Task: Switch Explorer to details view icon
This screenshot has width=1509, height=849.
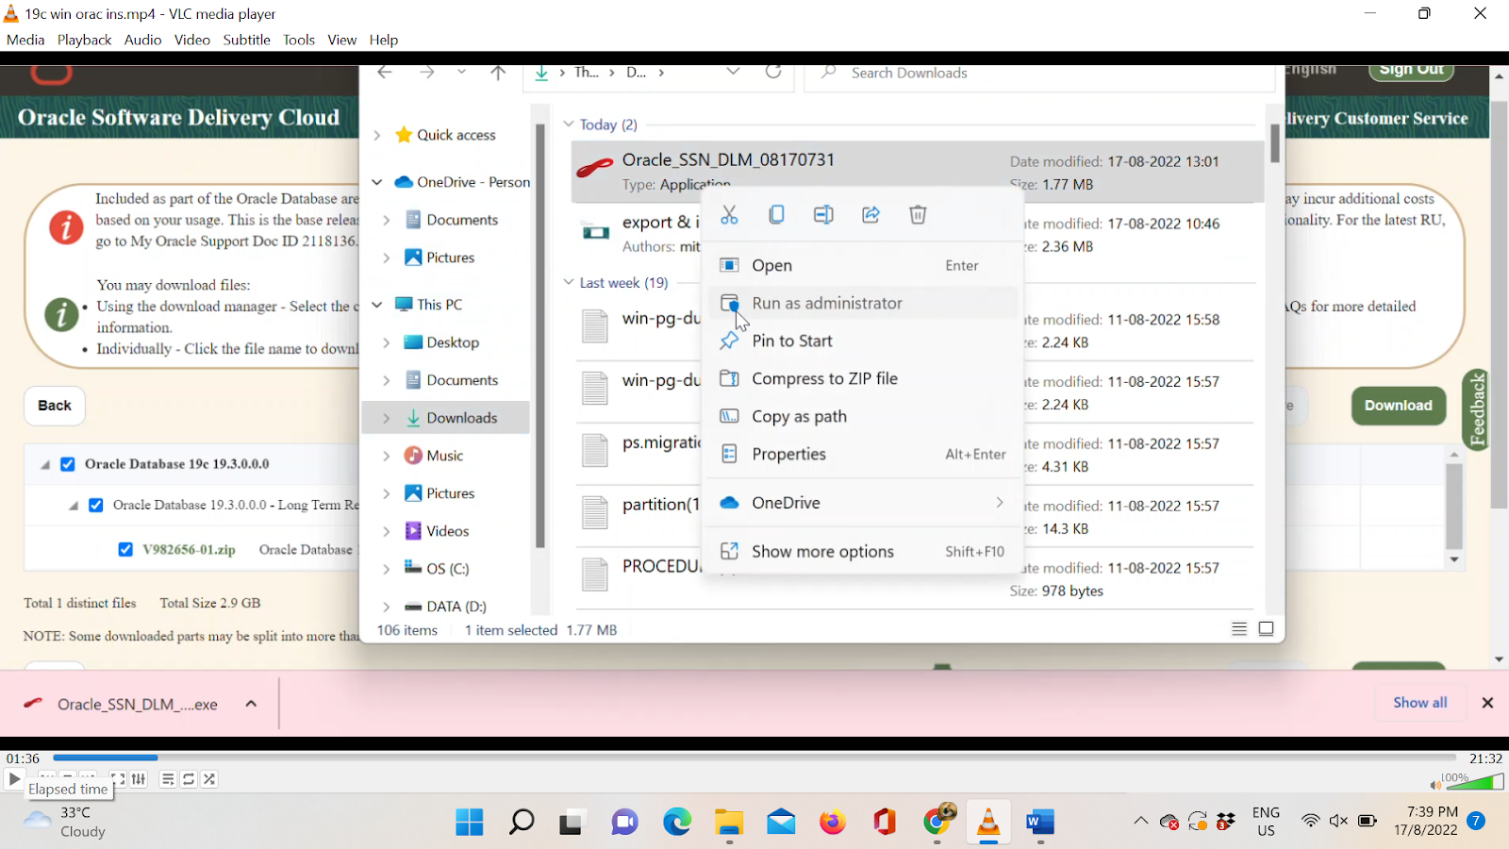Action: 1239,629
